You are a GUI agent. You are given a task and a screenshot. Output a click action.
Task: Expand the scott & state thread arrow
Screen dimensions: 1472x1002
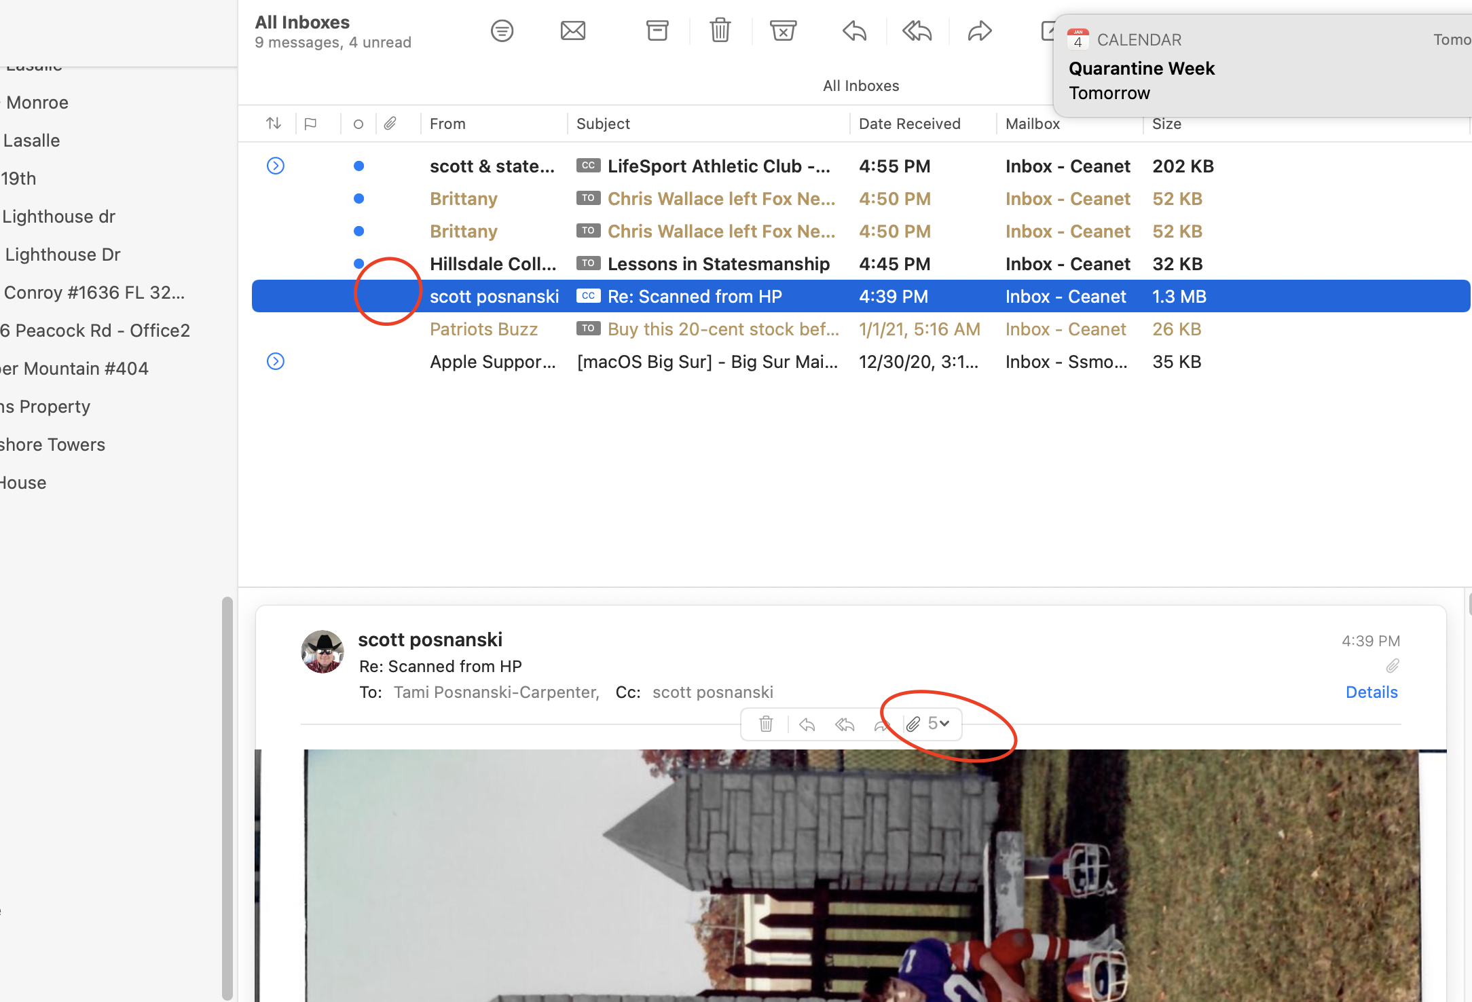point(275,166)
